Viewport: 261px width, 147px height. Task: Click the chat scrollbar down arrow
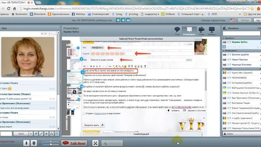(58, 129)
